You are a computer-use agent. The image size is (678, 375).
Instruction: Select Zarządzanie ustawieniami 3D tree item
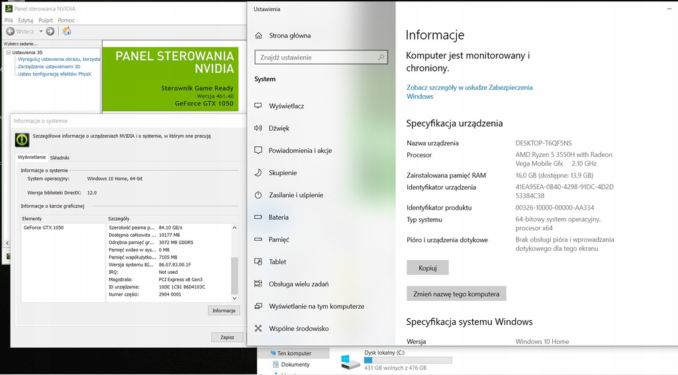49,67
